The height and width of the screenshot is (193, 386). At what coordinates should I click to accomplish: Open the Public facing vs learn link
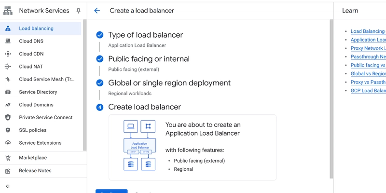(x=368, y=65)
